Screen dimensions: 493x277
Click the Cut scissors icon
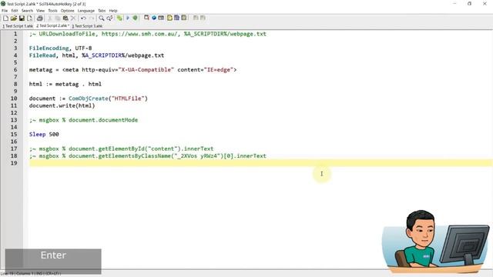pos(49,18)
